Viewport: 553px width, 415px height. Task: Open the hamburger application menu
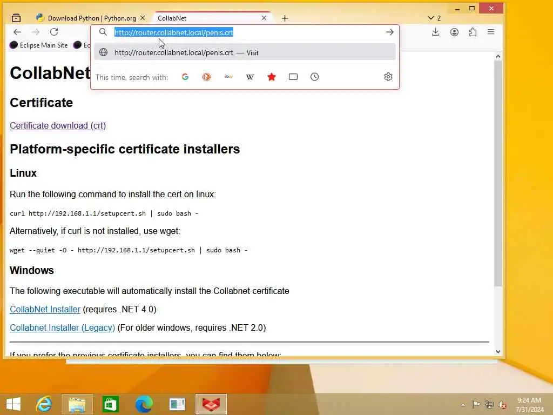click(x=491, y=32)
